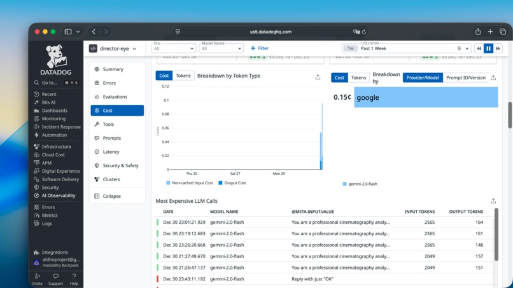Click the Help question icon
This screenshot has height=288, width=513.
click(x=74, y=276)
